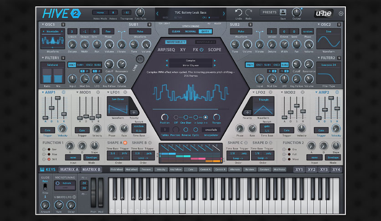The width and height of the screenshot is (381, 221).
Task: Click the LFO1 drag-source crosshair icon
Action: click(x=125, y=92)
